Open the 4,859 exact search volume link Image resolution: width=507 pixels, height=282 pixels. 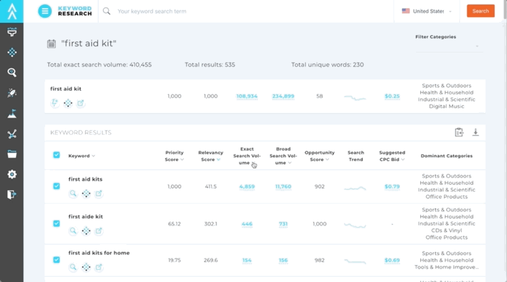point(247,187)
